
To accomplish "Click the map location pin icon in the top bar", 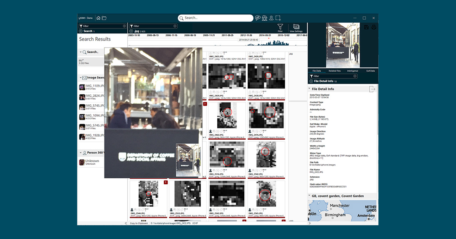I will pos(271,18).
